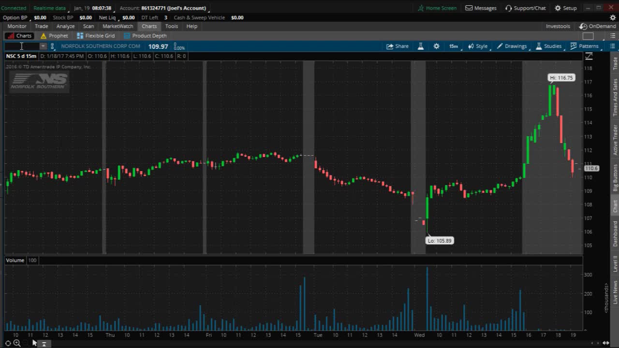The width and height of the screenshot is (619, 348).
Task: Open Level II side panel
Action: [x=615, y=264]
